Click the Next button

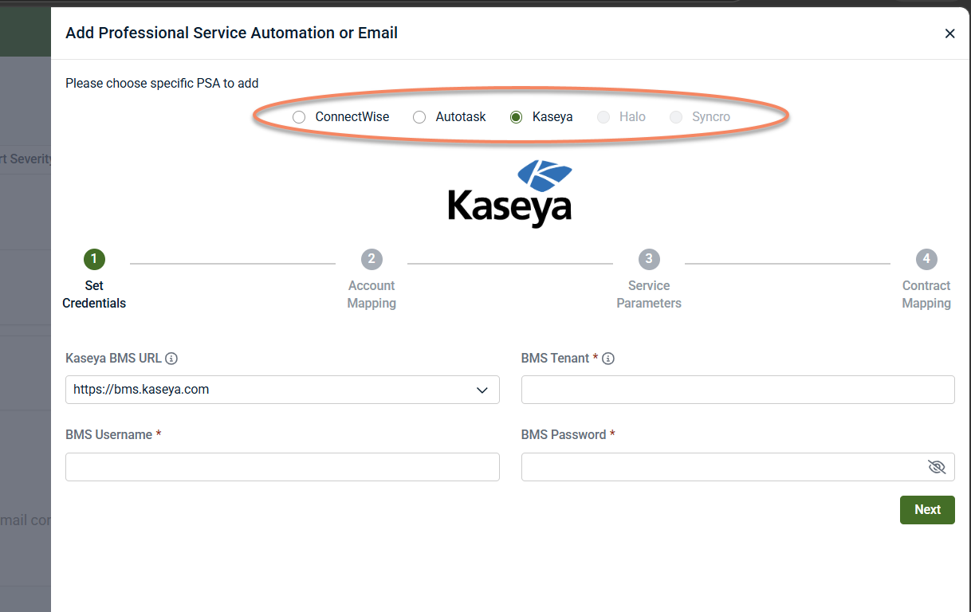(x=927, y=510)
